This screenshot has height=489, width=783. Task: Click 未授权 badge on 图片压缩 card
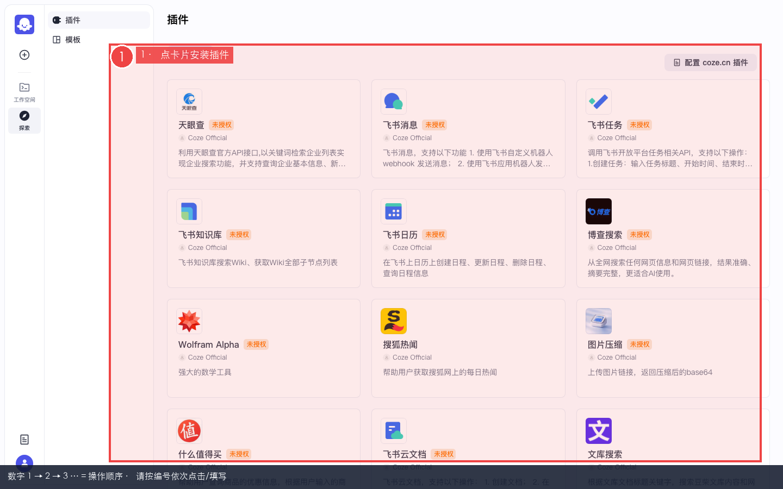pyautogui.click(x=640, y=344)
